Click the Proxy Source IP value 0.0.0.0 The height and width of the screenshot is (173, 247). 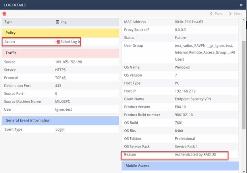click(x=180, y=30)
